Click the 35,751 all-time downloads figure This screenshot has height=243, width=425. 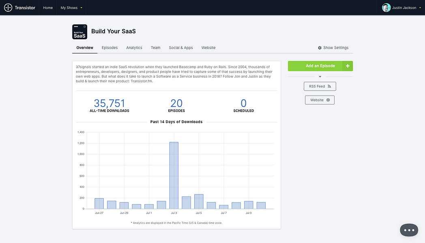[x=109, y=103]
